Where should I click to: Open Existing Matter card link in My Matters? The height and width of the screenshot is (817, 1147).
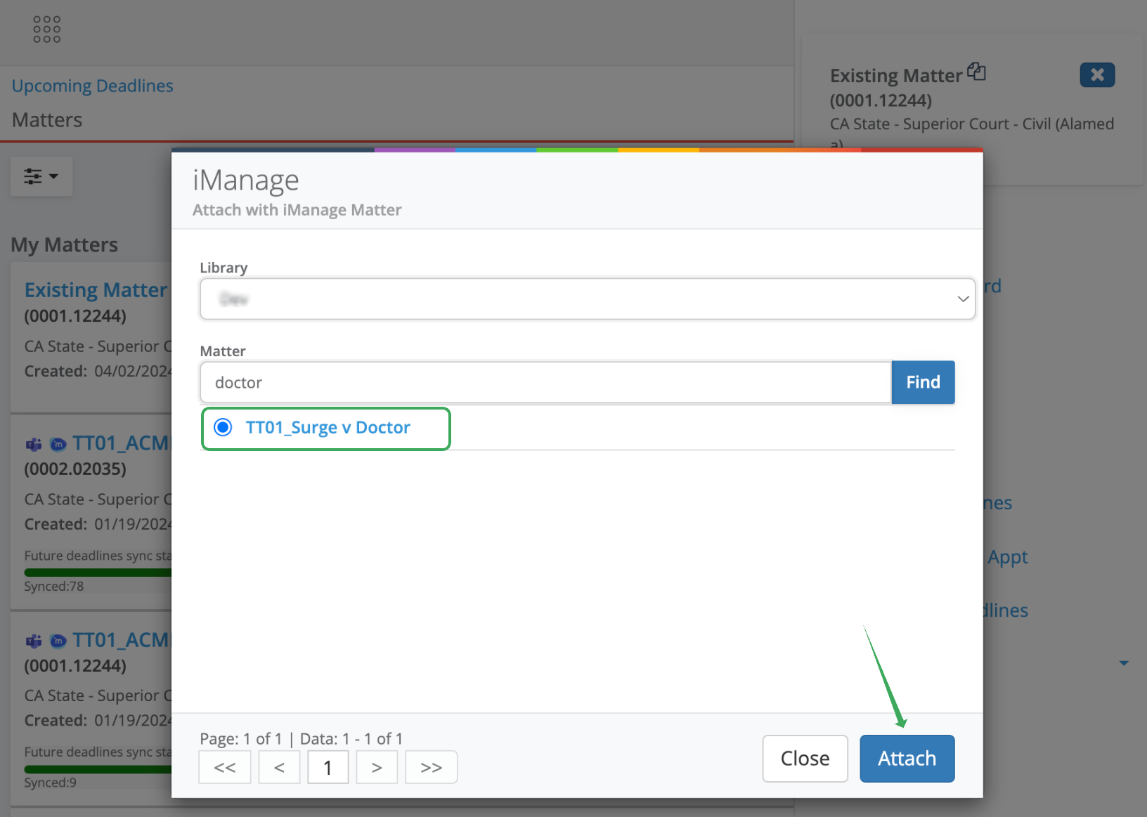pos(96,290)
